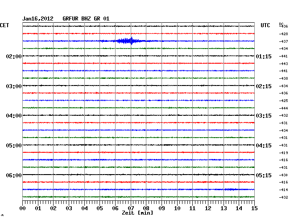The height and width of the screenshot is (220, 290).
Task: Click the date label Jan16,2012
Action: click(x=38, y=19)
